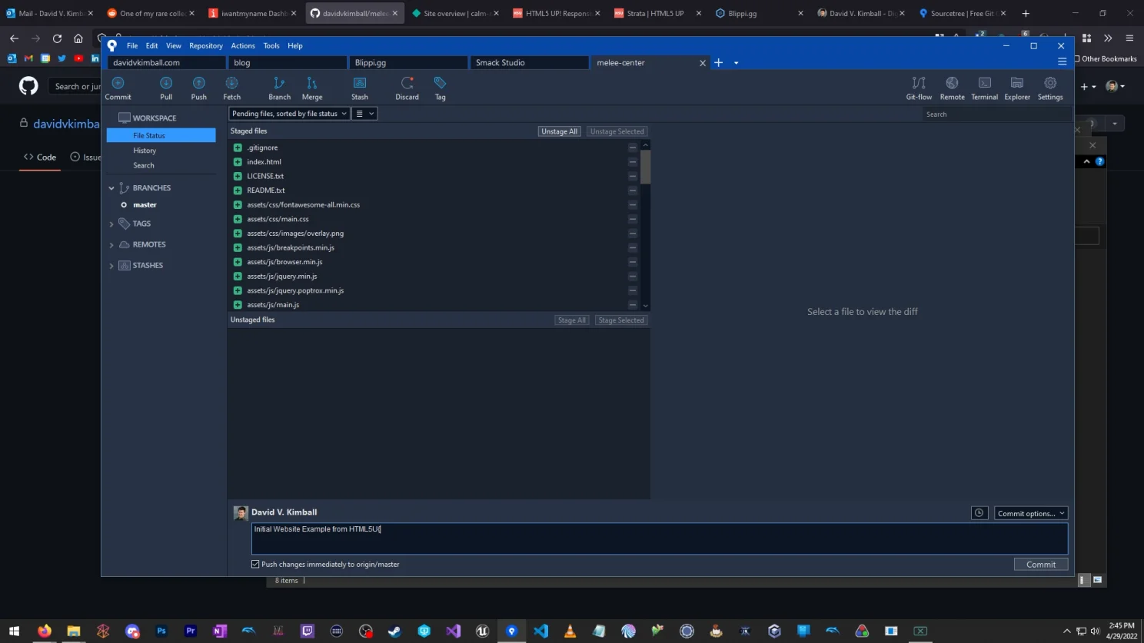Open the Stash icon
Viewport: 1144px width, 643px height.
[359, 87]
